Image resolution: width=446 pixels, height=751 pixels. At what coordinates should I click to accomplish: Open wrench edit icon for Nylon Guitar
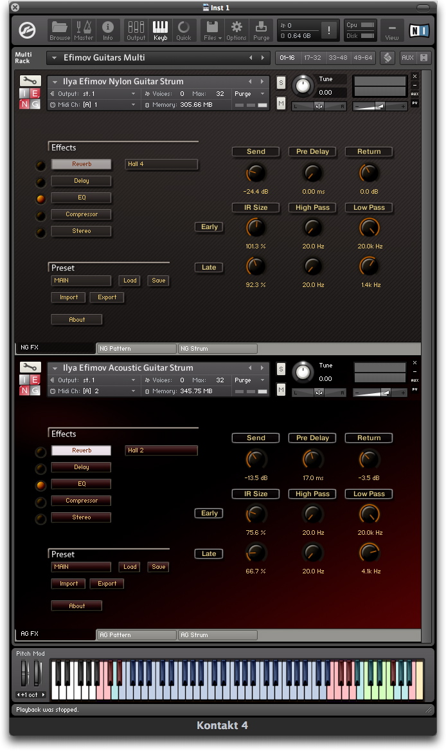click(30, 81)
